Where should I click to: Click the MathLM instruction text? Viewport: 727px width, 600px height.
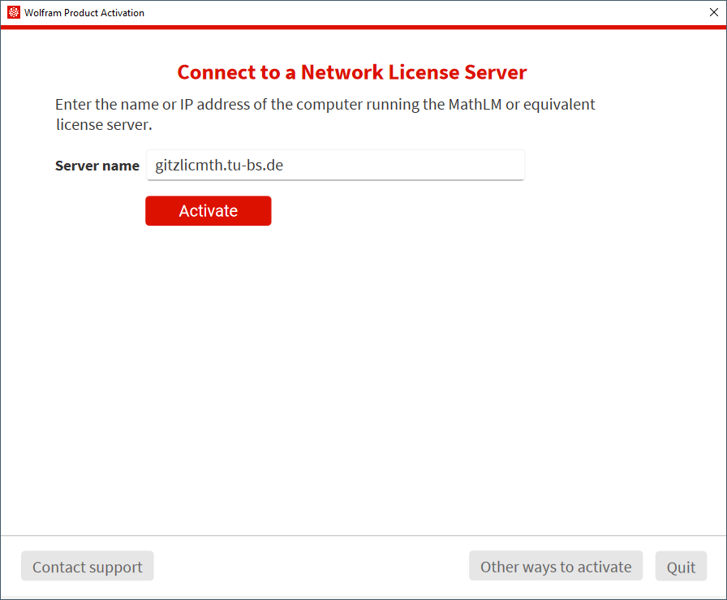[x=325, y=114]
